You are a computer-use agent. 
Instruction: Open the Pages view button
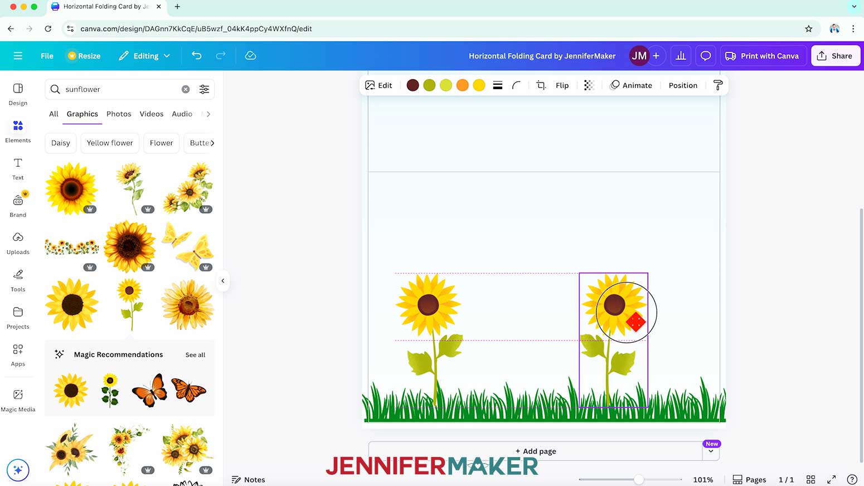point(749,479)
